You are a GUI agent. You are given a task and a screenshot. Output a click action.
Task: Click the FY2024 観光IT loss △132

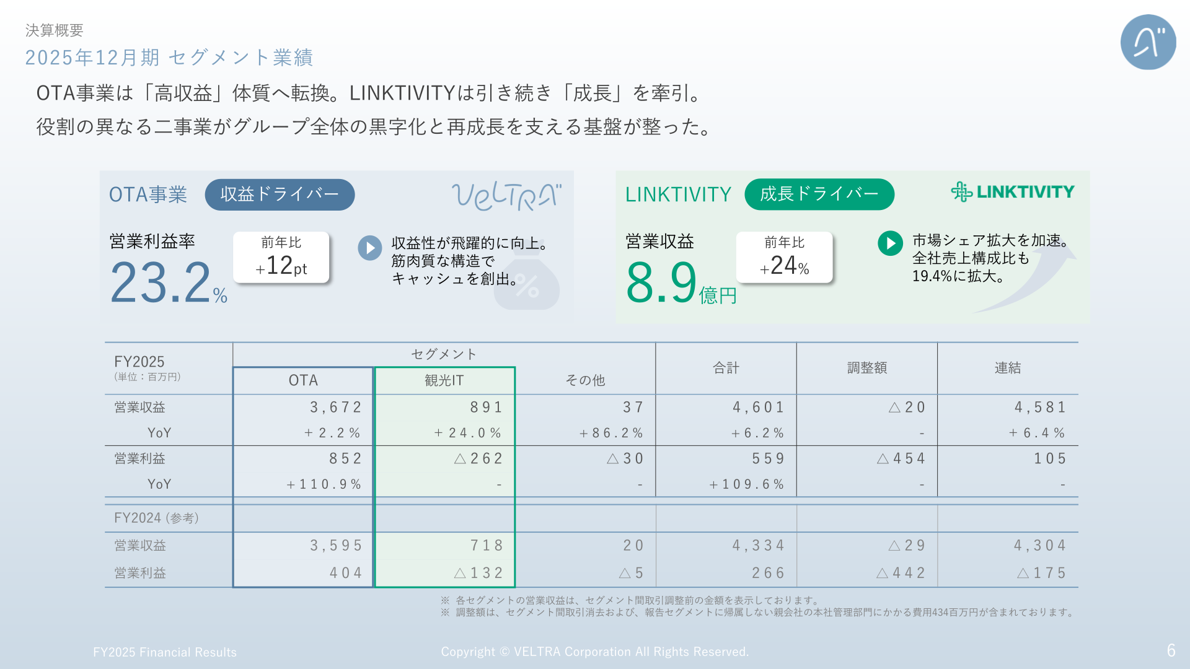tap(478, 573)
